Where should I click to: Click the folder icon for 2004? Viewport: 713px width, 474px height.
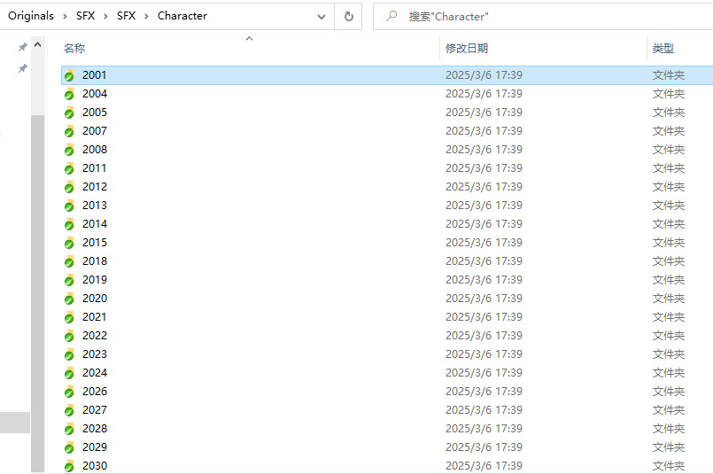[69, 94]
